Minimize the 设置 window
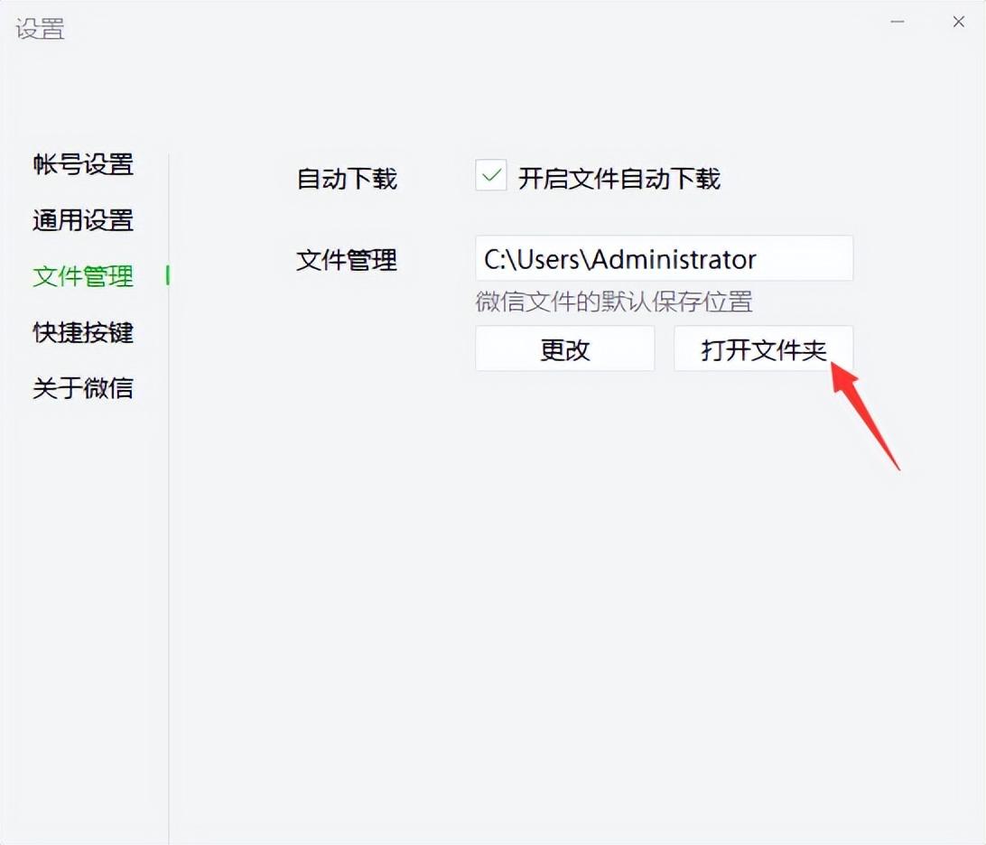The image size is (986, 845). (898, 22)
